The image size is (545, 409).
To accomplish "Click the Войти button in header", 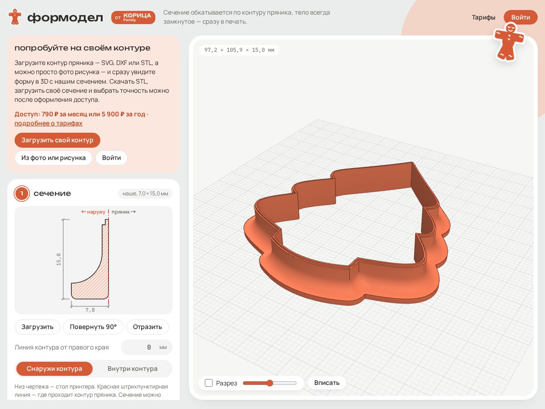I will (520, 17).
